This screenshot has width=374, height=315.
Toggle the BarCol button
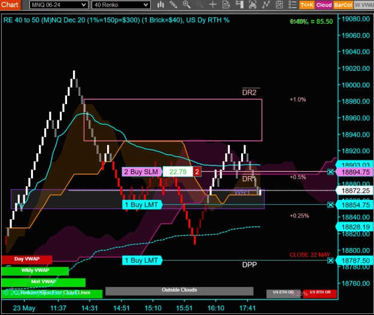point(343,5)
